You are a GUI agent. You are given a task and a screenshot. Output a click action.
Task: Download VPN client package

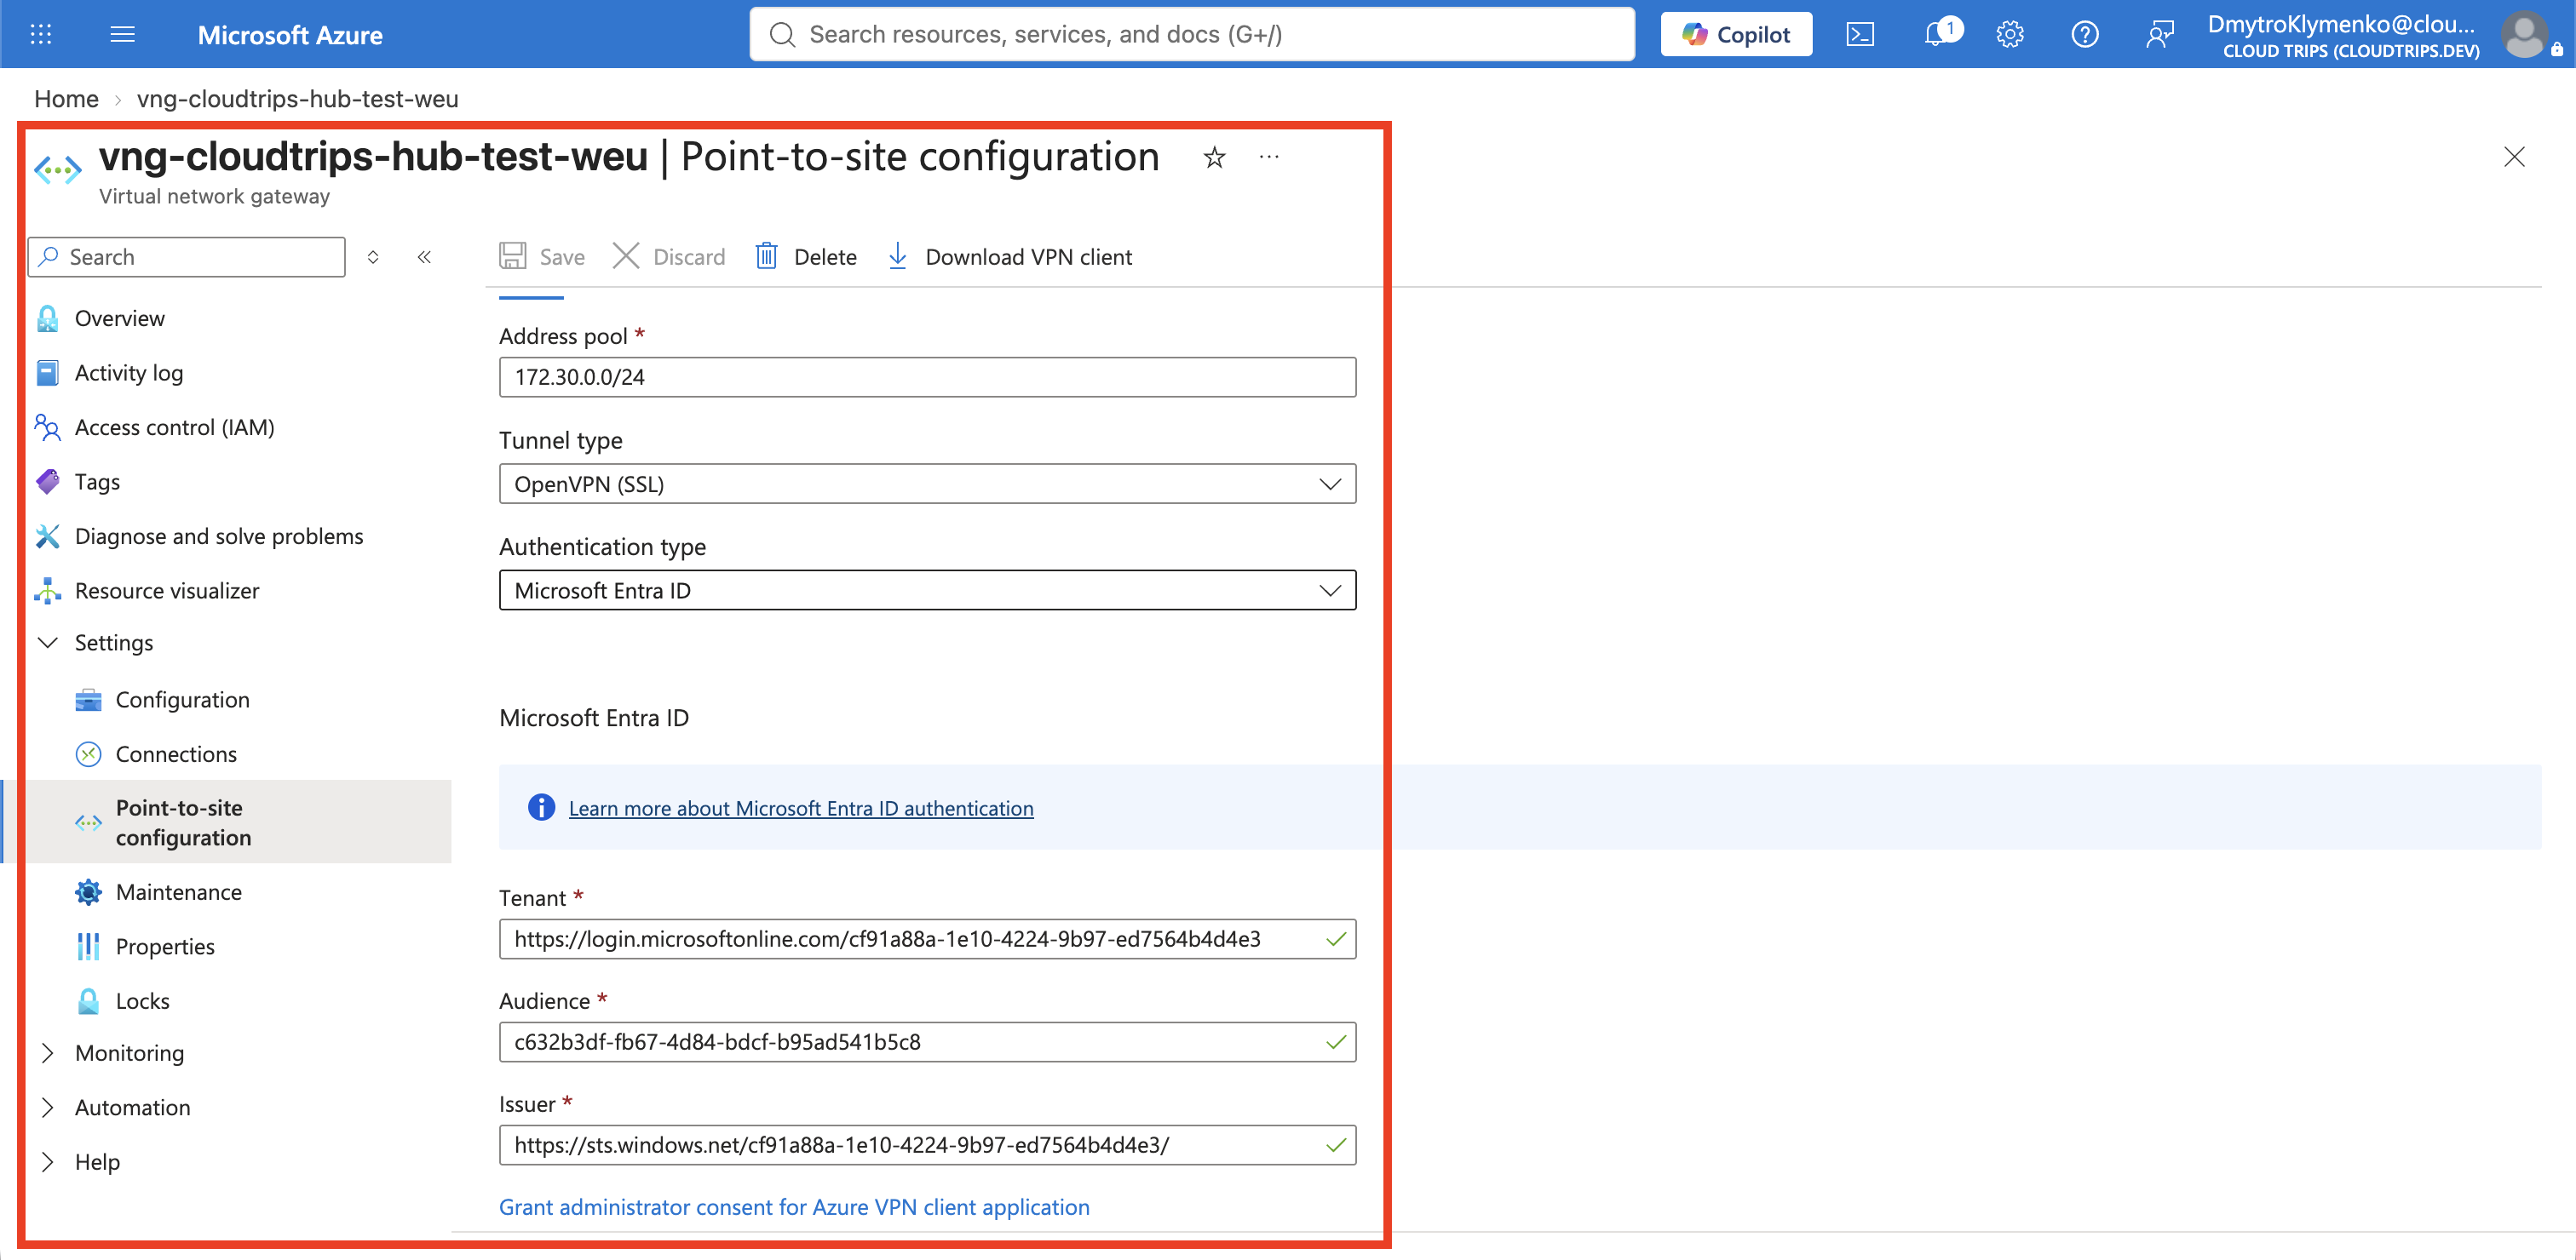click(x=1010, y=257)
